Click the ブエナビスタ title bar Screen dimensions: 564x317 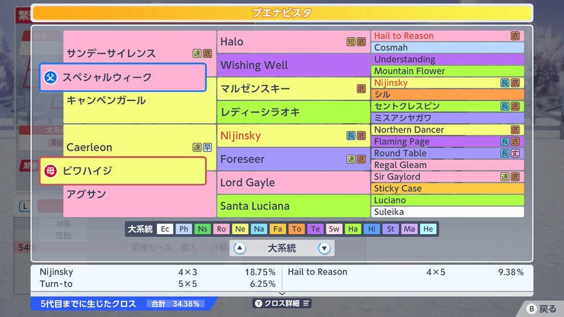pyautogui.click(x=282, y=13)
